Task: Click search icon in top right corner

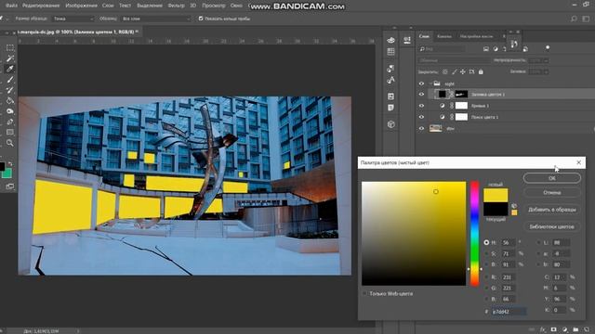Action: (x=575, y=19)
